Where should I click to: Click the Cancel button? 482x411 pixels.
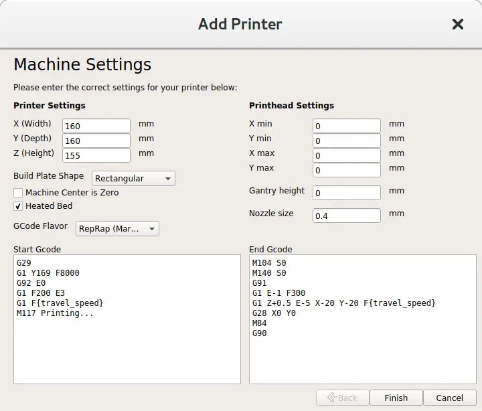tap(450, 398)
